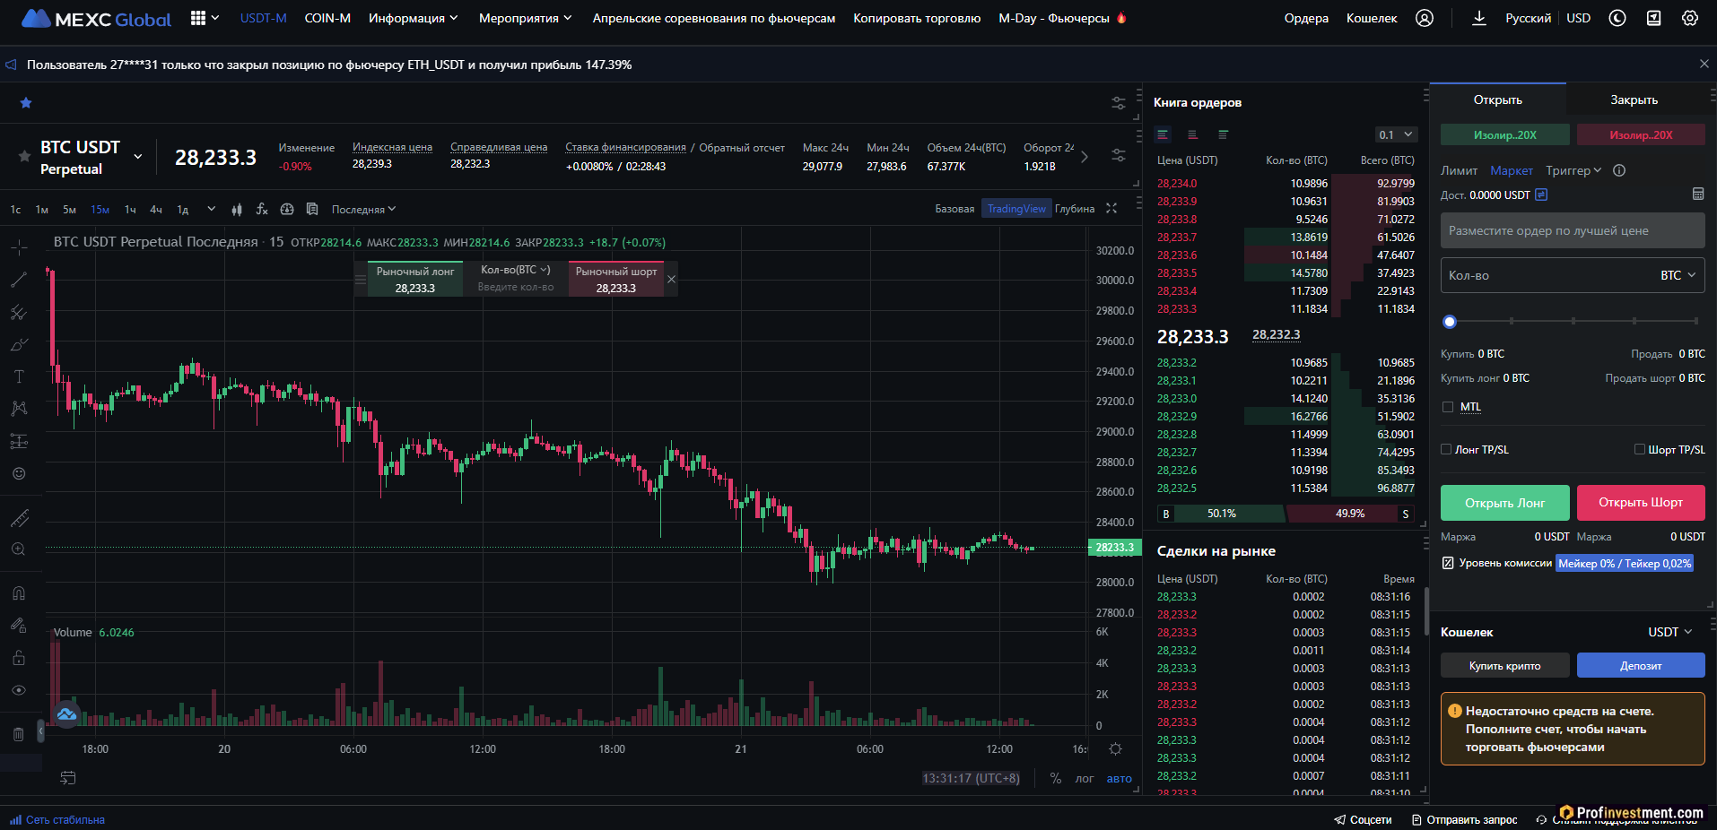
Task: Open the Информация dropdown menu
Action: (414, 18)
